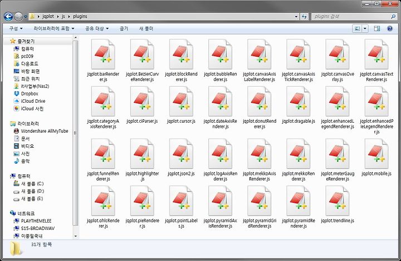401x261 pixels.
Task: Select jqplot.logAxisRenderer.js file icon
Action: pyautogui.click(x=220, y=154)
